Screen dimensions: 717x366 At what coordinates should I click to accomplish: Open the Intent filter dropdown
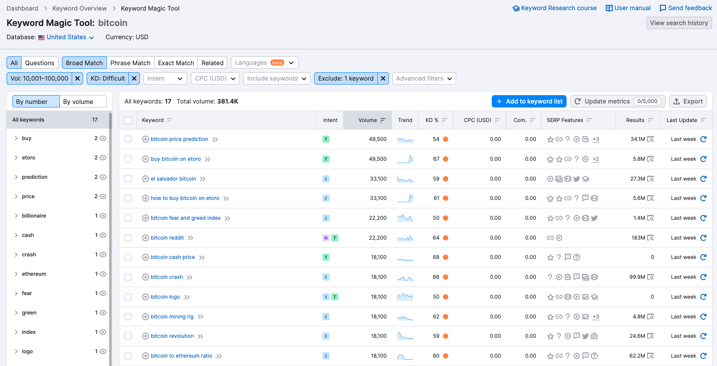(165, 78)
